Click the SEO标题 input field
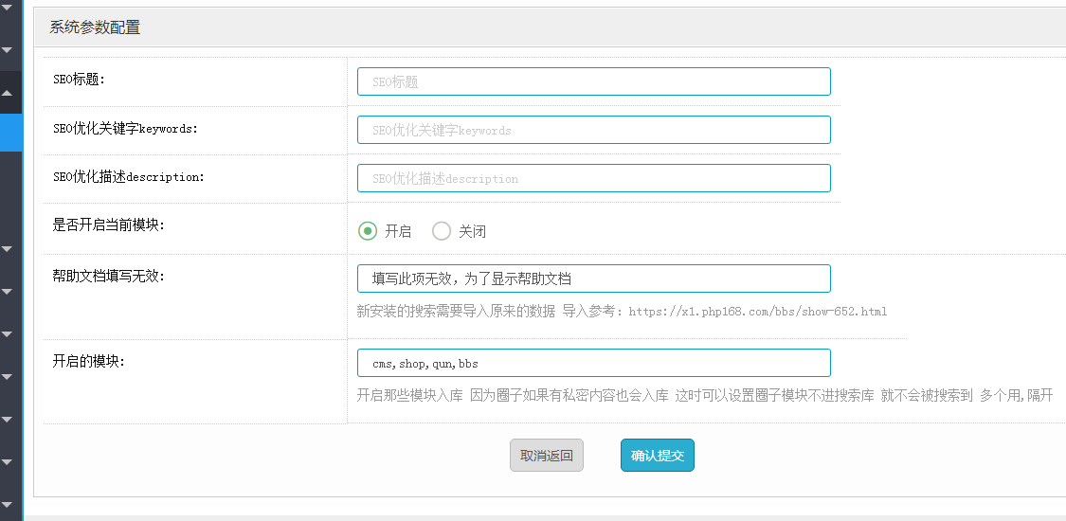1066x521 pixels. [593, 81]
